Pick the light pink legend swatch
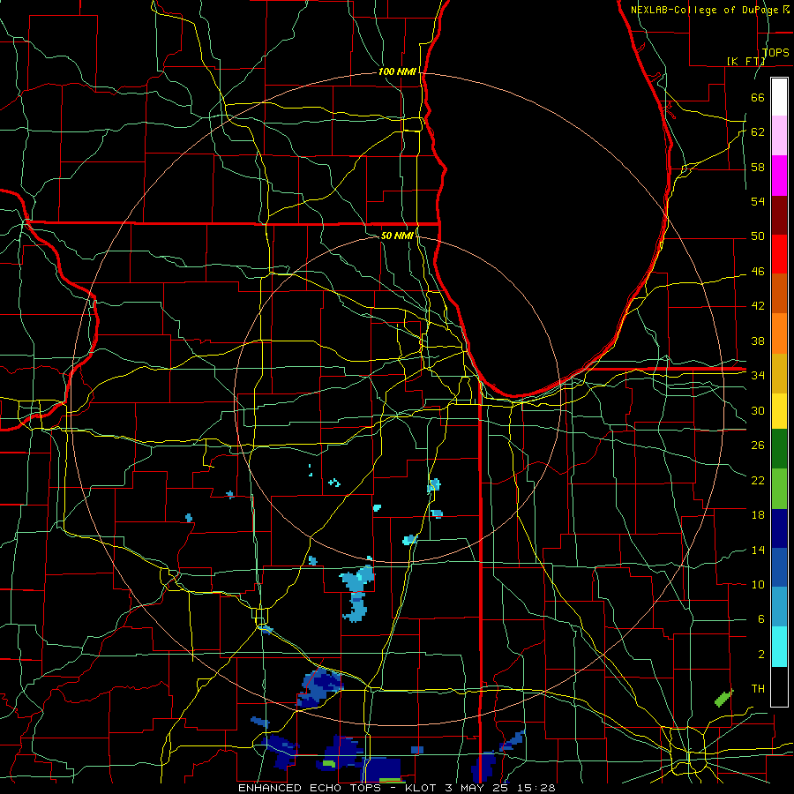This screenshot has width=794, height=794. 779,136
